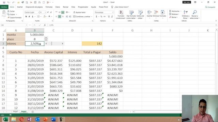Open the font name dropdown Calibri Light

38,13
